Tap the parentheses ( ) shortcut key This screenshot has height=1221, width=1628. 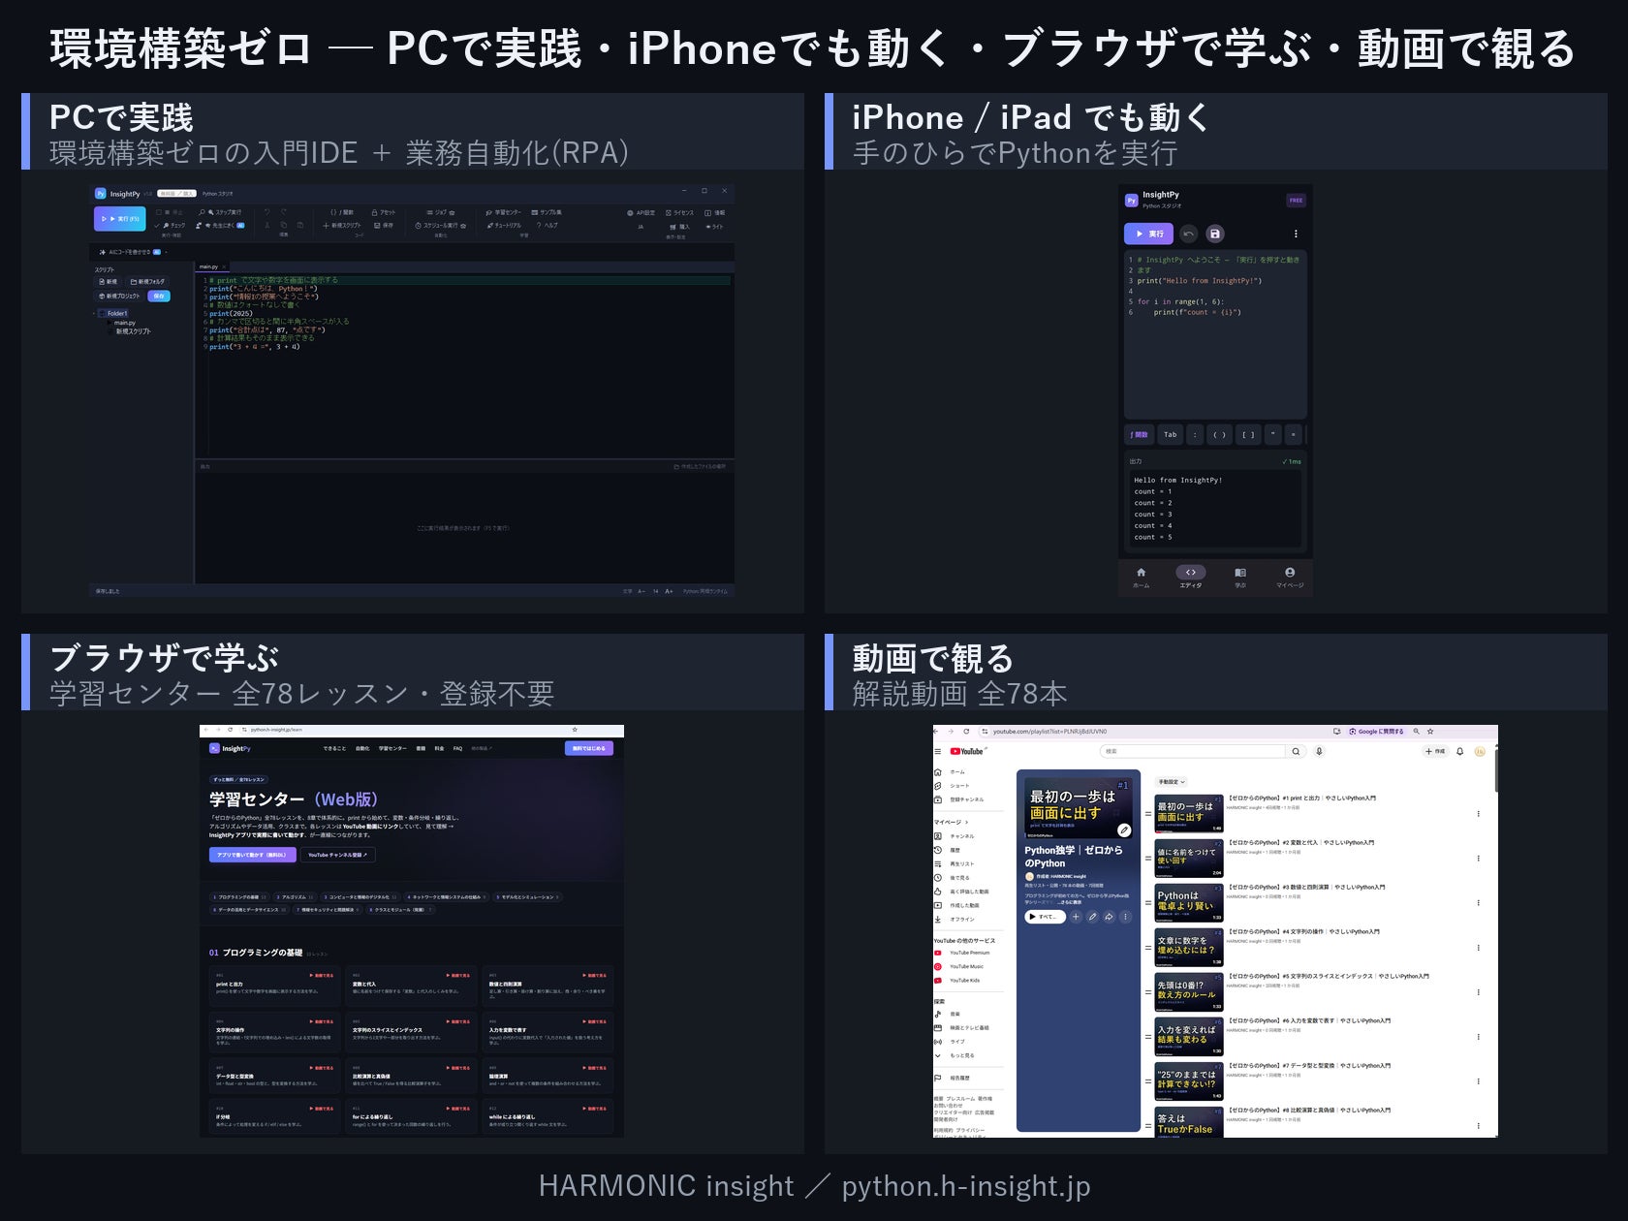1220,435
